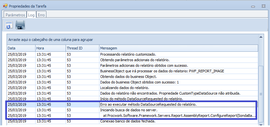270x127 pixels.
Task: Click the scroll up arrow of log grid
Action: click(261, 37)
